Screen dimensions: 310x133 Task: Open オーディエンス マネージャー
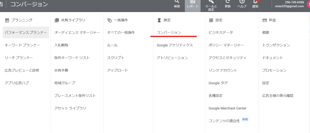(77, 32)
